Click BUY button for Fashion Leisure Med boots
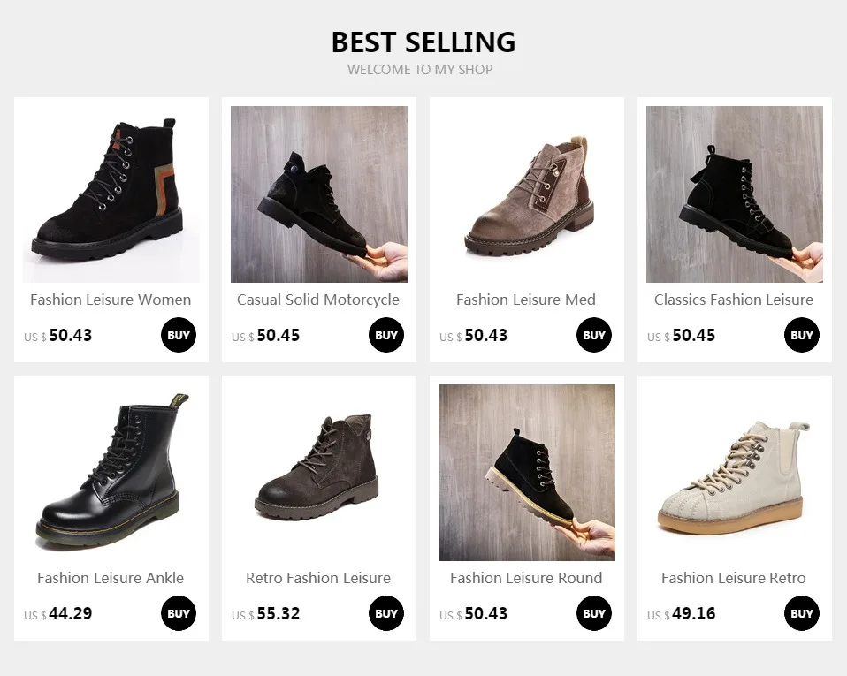This screenshot has width=847, height=676. tap(593, 335)
